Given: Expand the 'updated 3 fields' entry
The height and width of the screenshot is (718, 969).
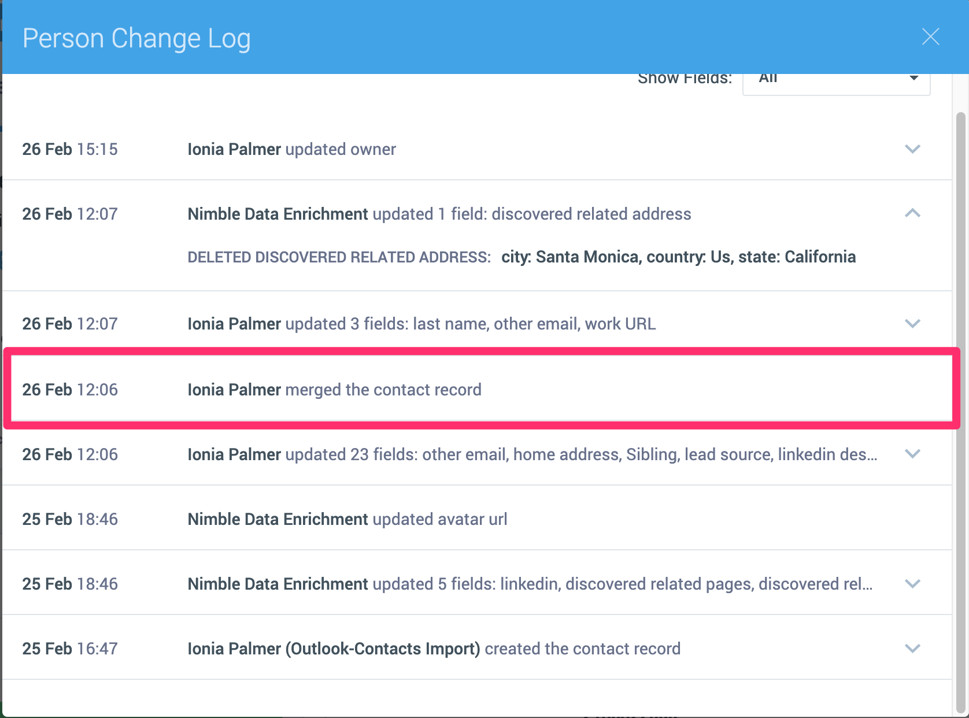Looking at the screenshot, I should (x=912, y=324).
